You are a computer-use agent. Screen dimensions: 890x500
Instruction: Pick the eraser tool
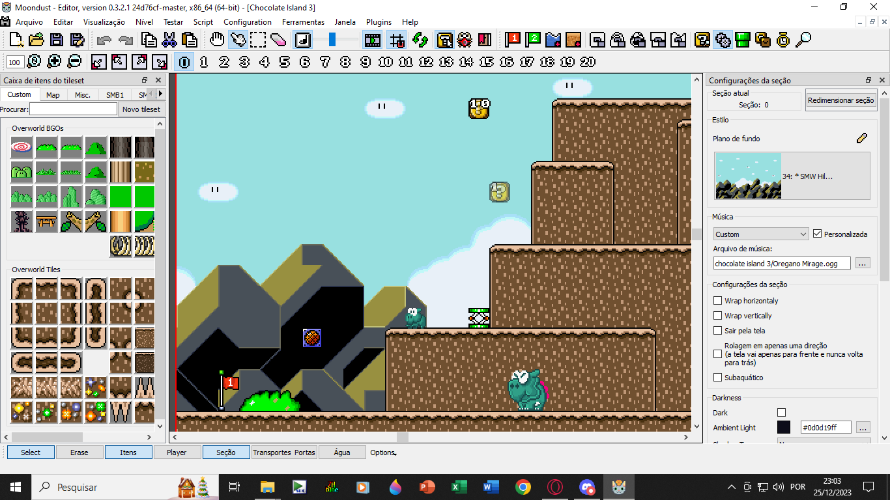278,40
